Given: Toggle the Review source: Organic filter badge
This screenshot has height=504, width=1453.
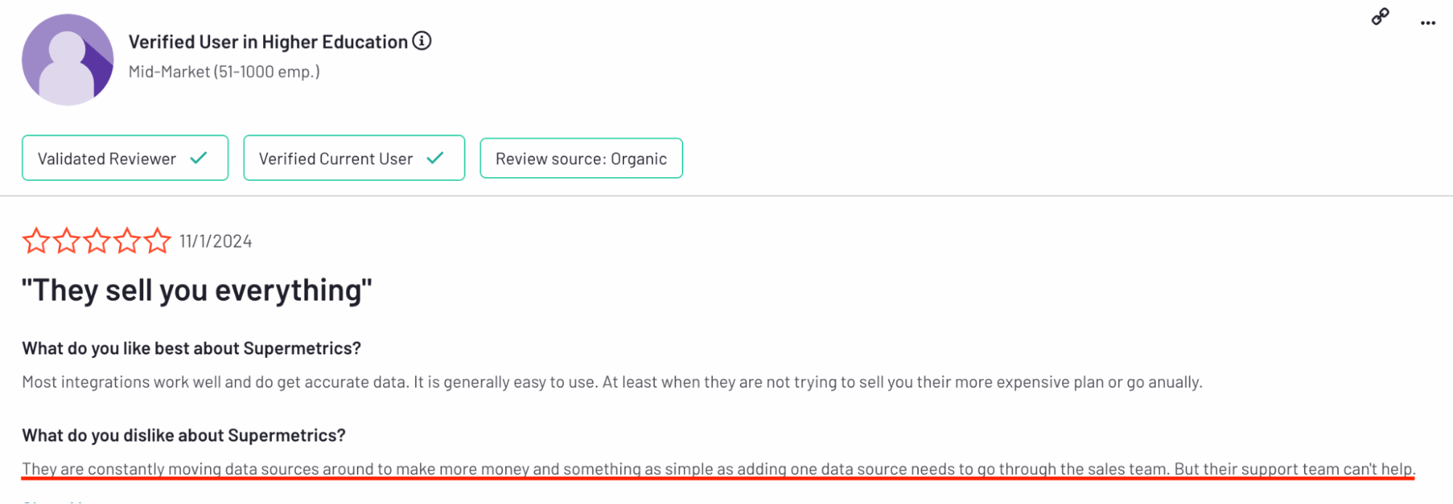Looking at the screenshot, I should tap(581, 158).
